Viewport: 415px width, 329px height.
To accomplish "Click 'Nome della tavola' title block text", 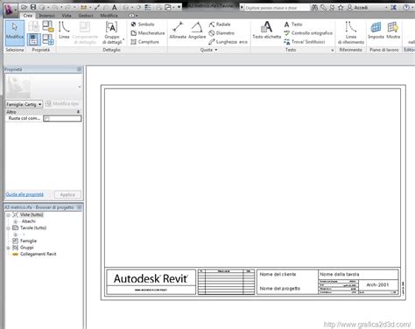I will (340, 274).
